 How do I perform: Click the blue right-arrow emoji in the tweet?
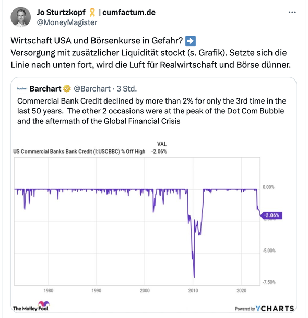pos(191,41)
